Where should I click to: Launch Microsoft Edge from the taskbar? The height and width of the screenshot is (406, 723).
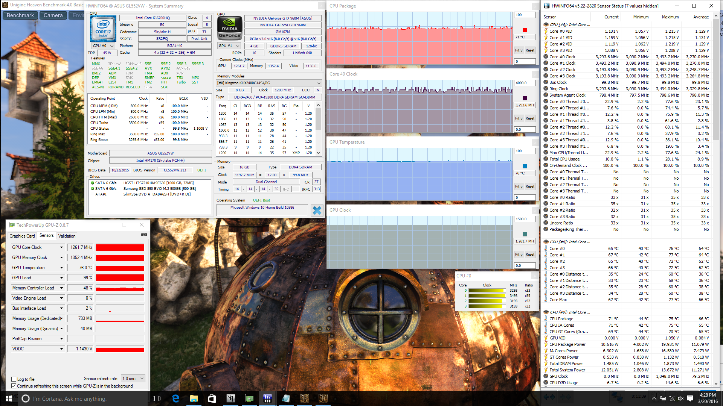pos(175,398)
